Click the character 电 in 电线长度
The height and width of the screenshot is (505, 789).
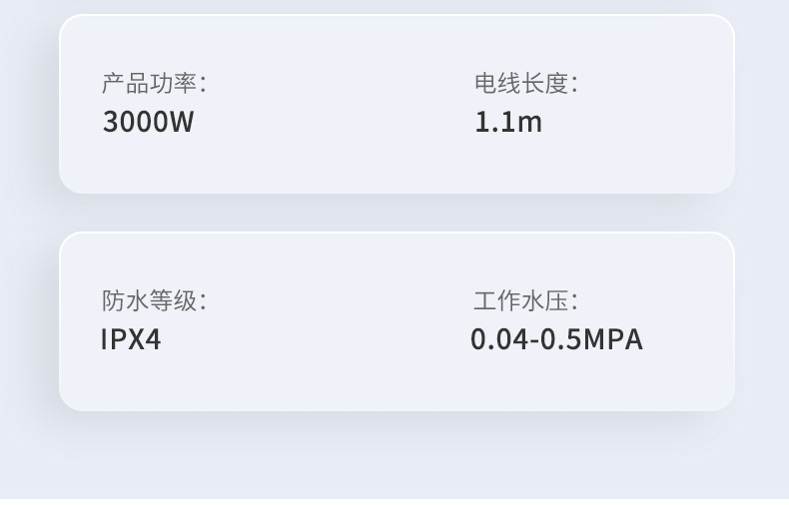point(485,84)
